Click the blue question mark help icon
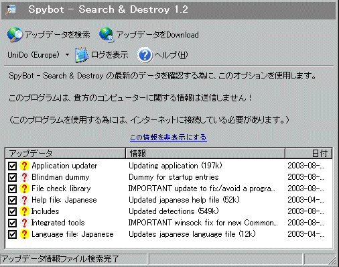Image resolution: width=339 pixels, height=267 pixels. coord(145,55)
